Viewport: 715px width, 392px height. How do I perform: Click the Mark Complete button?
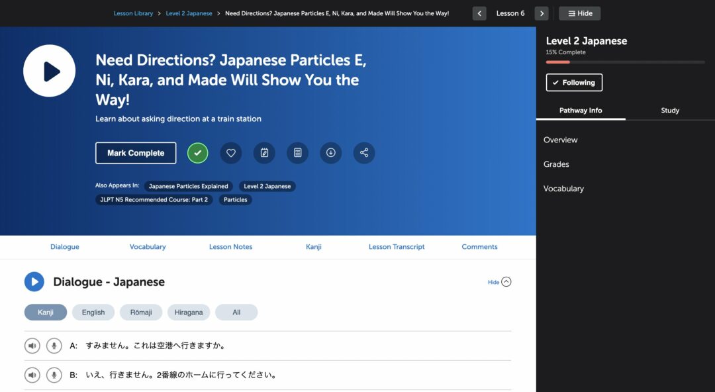point(135,153)
